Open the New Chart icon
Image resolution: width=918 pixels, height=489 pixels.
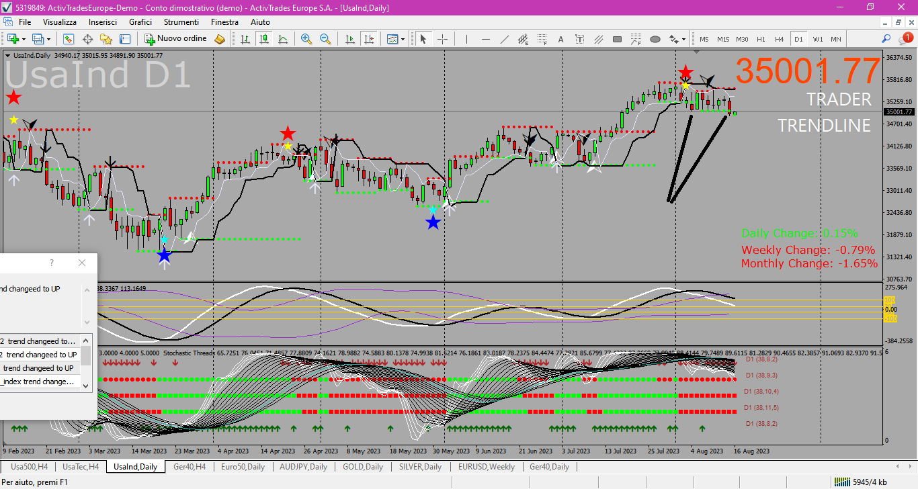pos(12,39)
